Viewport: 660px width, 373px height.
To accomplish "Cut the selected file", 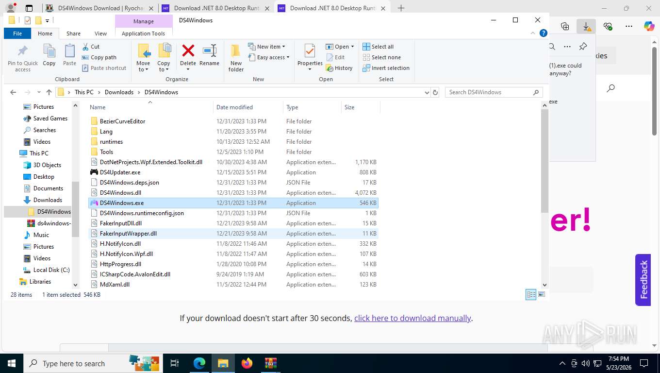I will (x=91, y=47).
